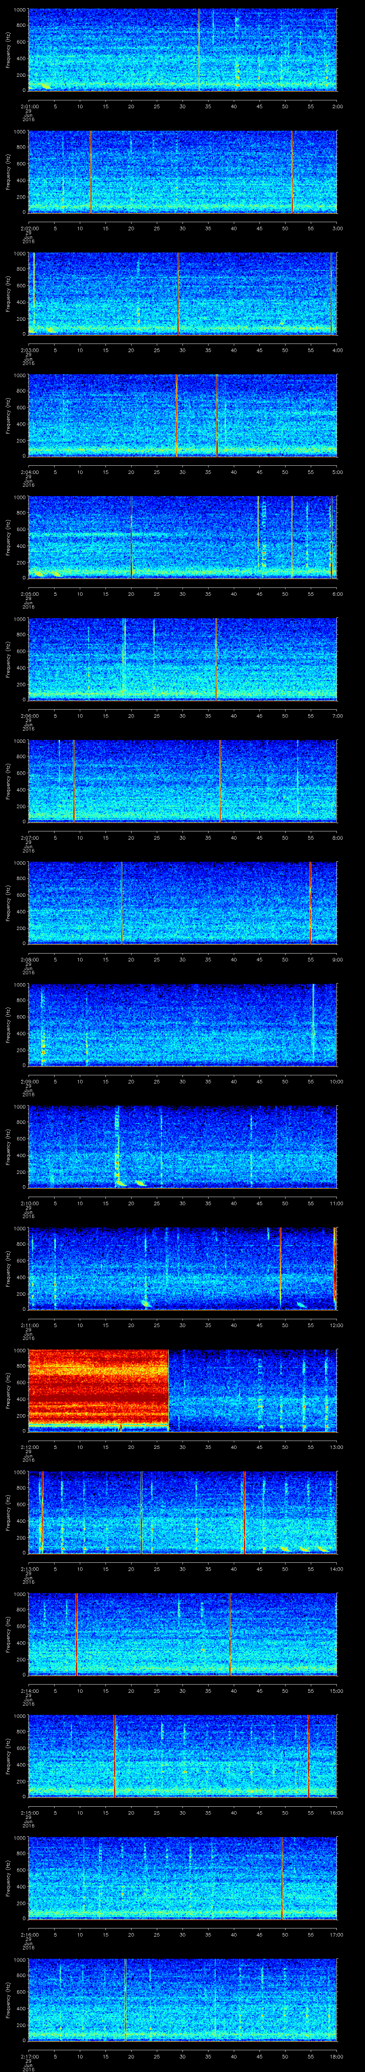Select the spectrogram panel starting at 2:06:00
365x2072 pixels.
182,660
